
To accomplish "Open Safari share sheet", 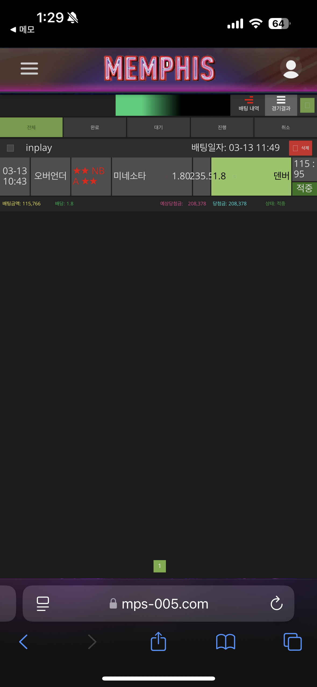I will 158,642.
